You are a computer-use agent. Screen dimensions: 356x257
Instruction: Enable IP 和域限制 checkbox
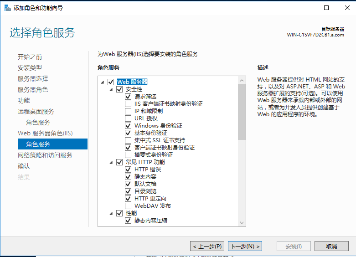[x=128, y=111]
